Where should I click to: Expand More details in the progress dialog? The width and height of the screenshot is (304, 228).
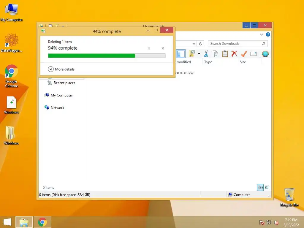(61, 69)
